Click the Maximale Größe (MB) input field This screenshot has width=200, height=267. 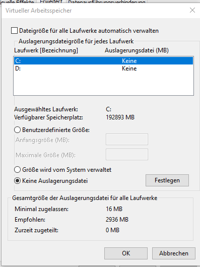tap(127, 155)
